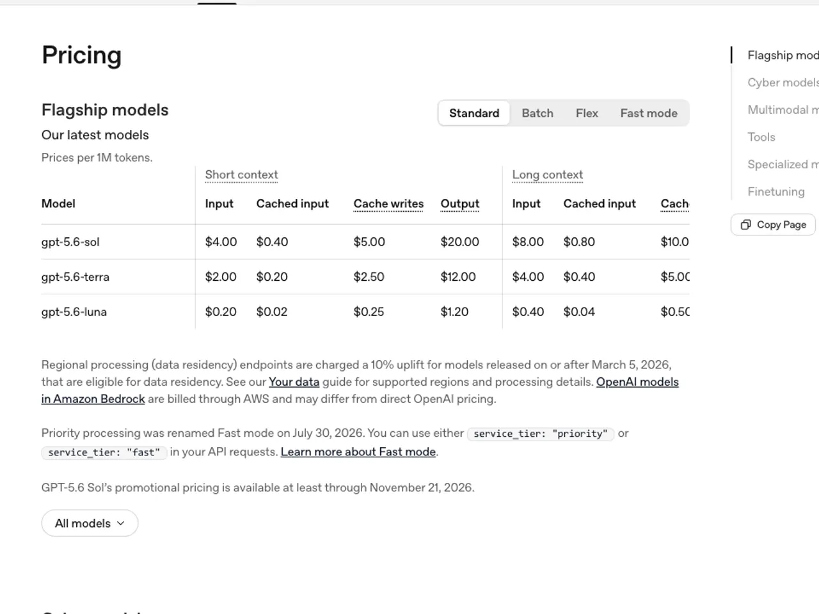The height and width of the screenshot is (614, 819).
Task: Select the gpt-5.6-terra model name
Action: 76,277
